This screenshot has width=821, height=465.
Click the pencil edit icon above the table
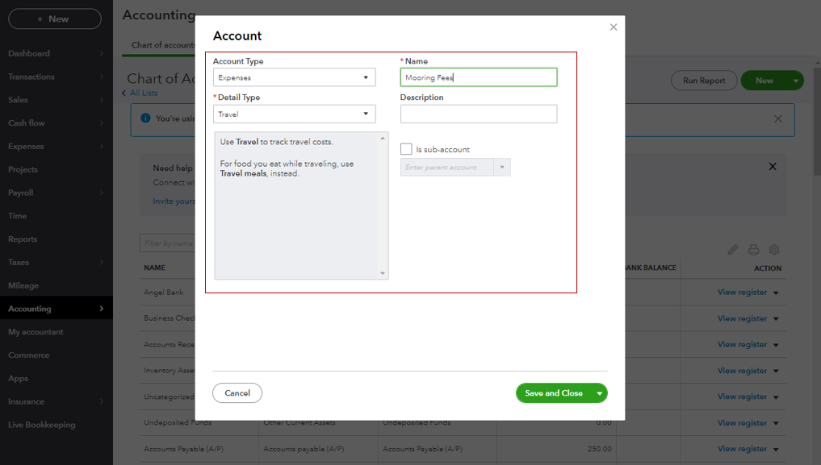click(733, 250)
